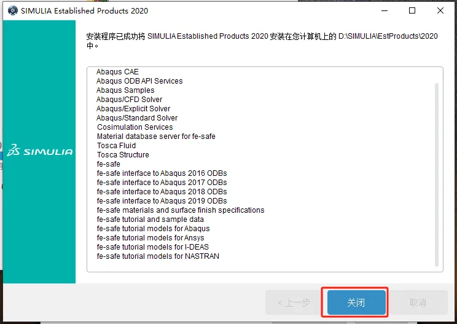This screenshot has height=324, width=457.
Task: Select 'fe-safe tutorial and sample data'
Action: pos(150,219)
